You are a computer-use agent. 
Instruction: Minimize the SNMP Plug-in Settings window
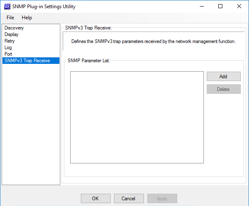[x=201, y=7]
